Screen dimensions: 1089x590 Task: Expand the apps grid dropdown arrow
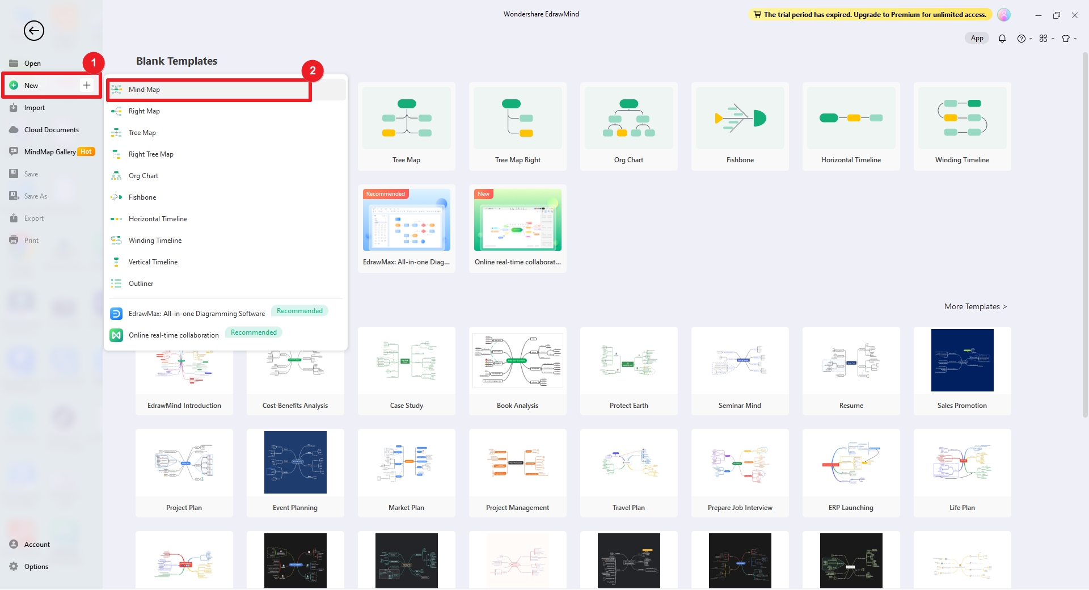pos(1053,39)
